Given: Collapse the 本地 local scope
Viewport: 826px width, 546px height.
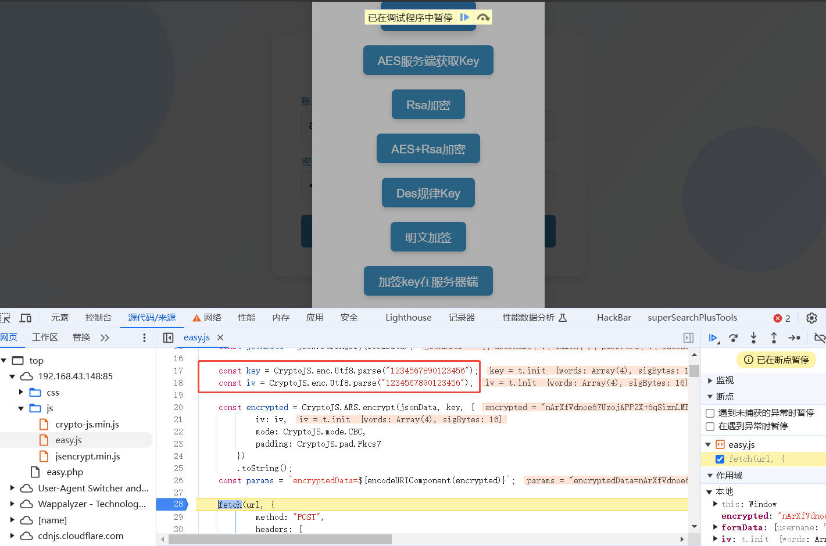Looking at the screenshot, I should [709, 492].
